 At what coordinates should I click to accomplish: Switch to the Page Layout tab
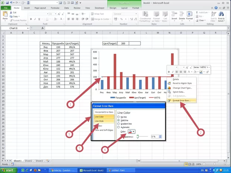(x=40, y=8)
